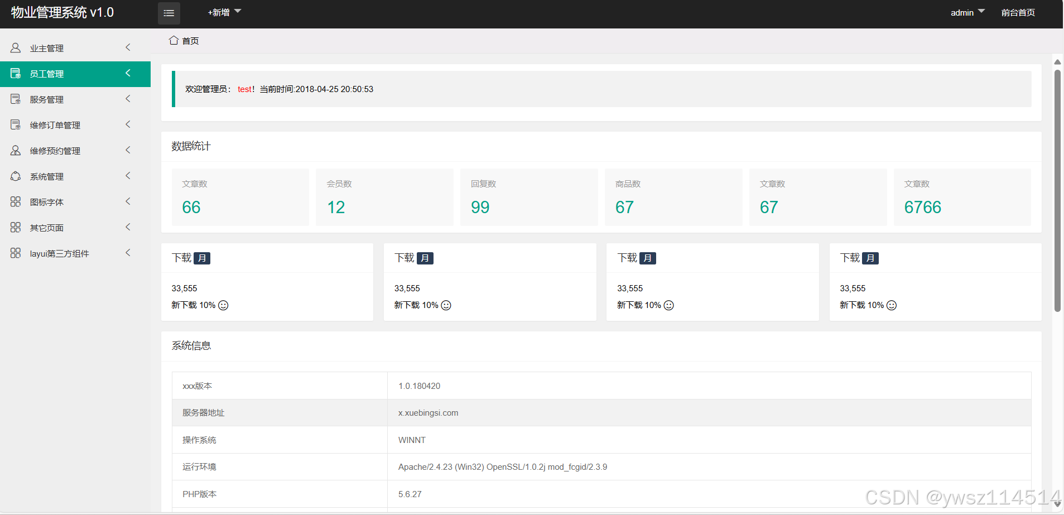This screenshot has width=1064, height=515.
Task: Click the third 下载 card's 月 badge
Action: click(648, 258)
